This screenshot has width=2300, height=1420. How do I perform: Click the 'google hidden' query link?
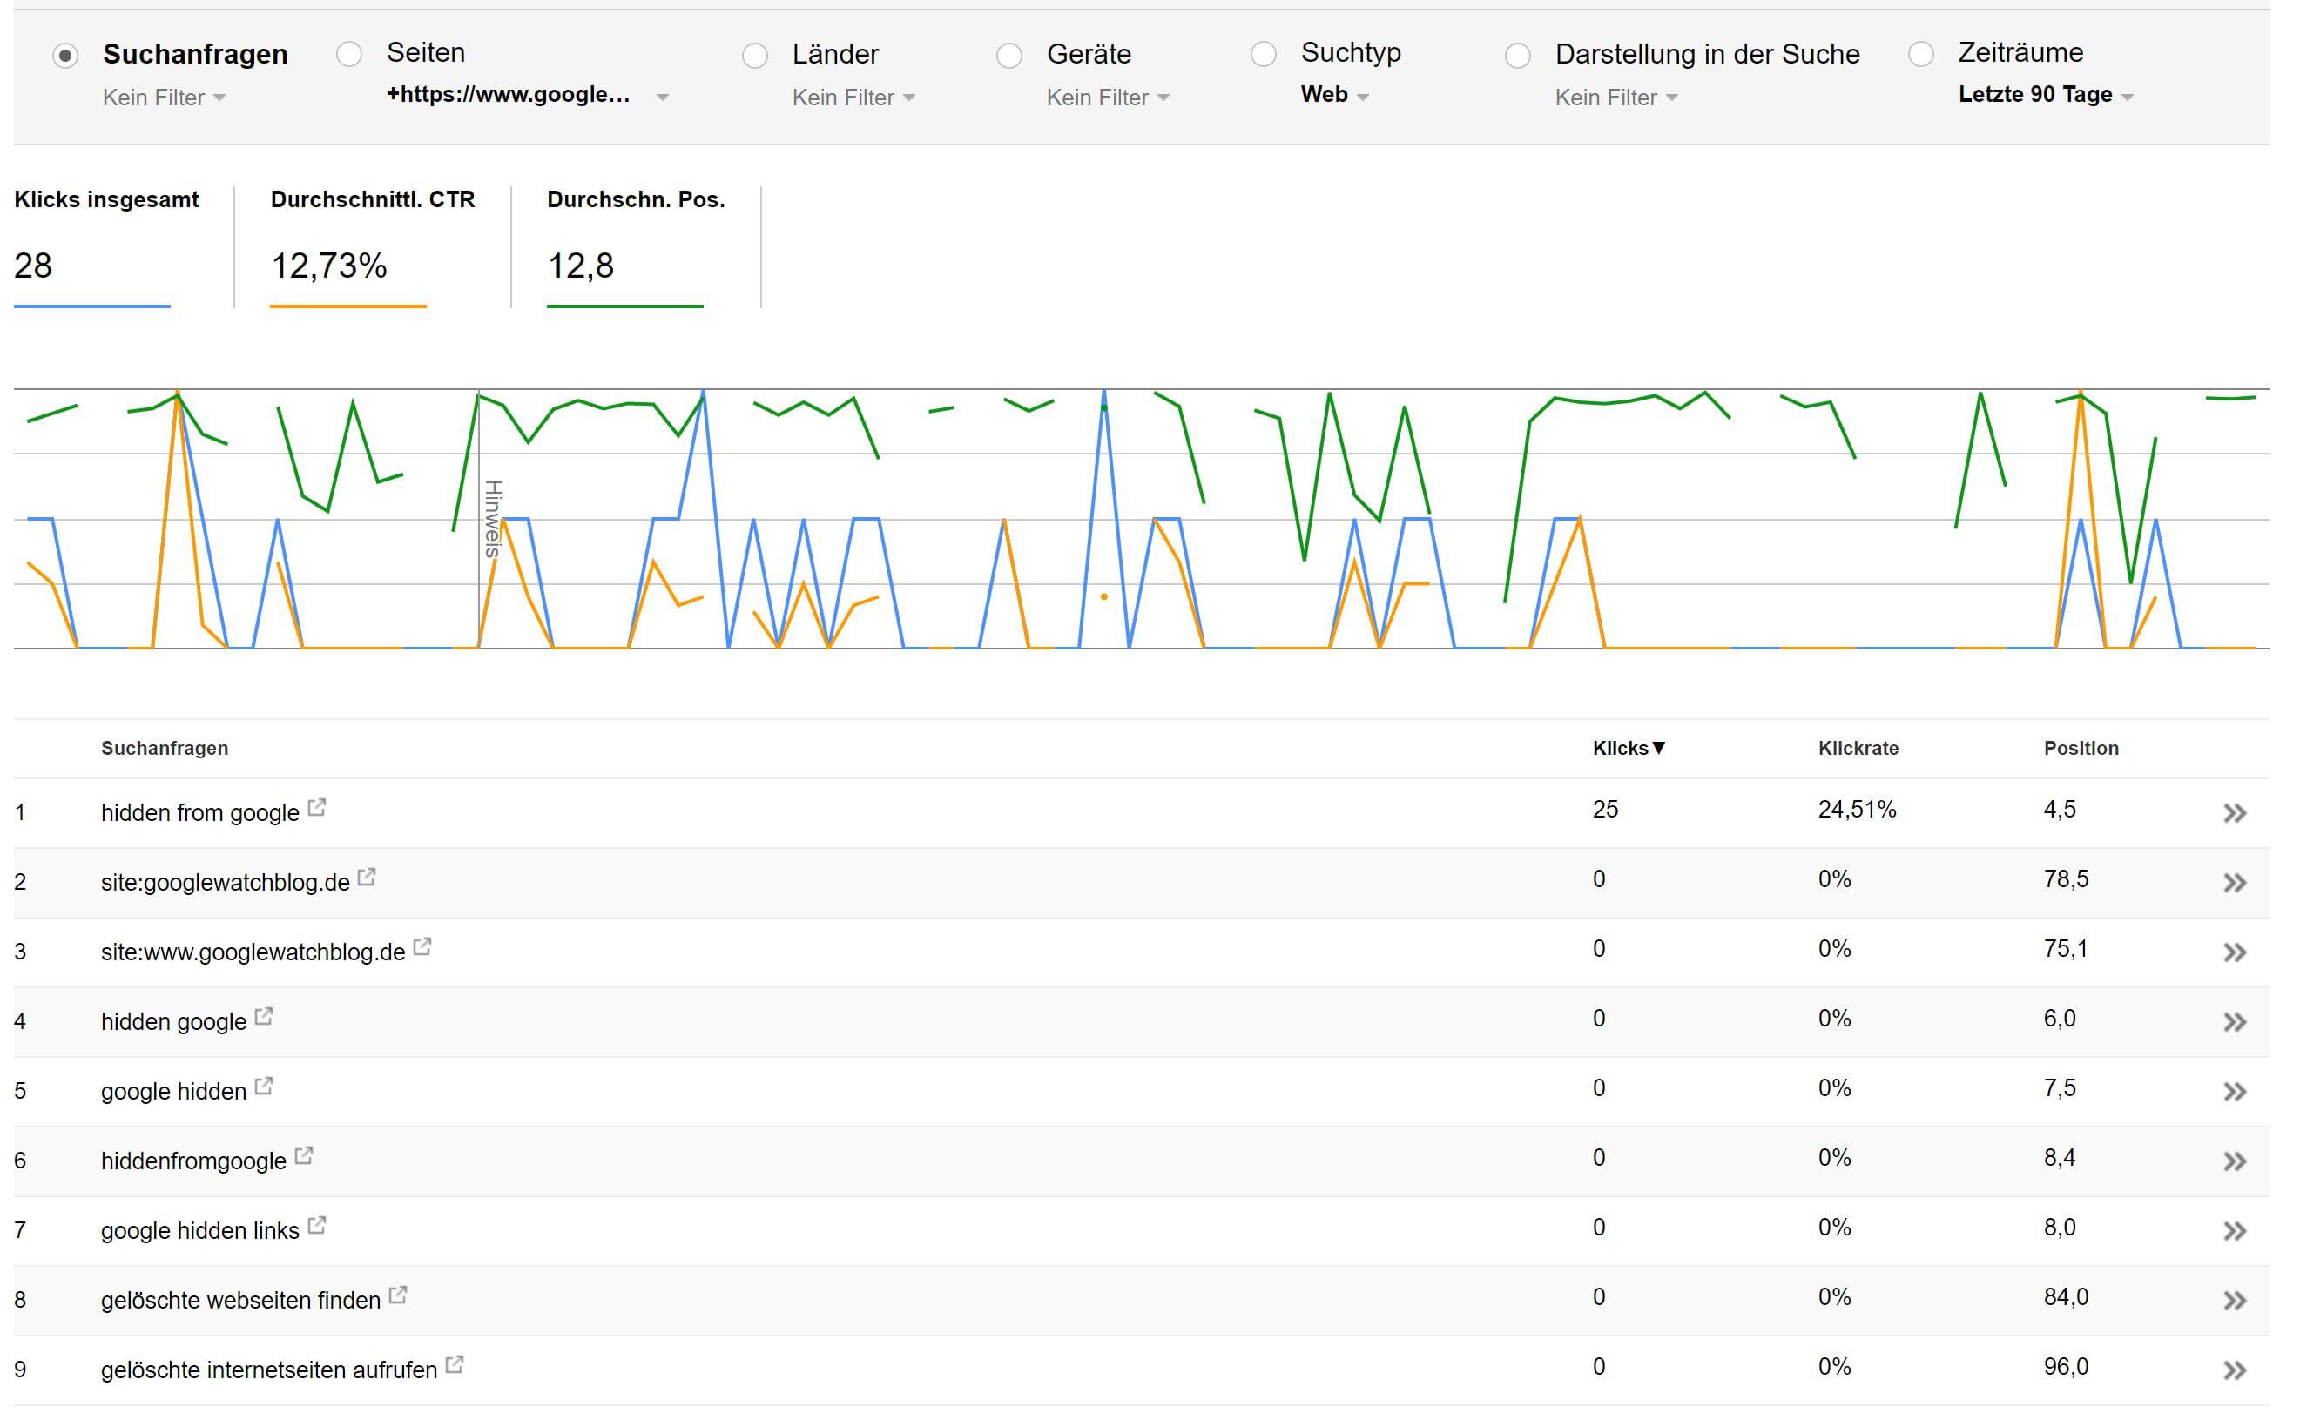click(174, 1091)
